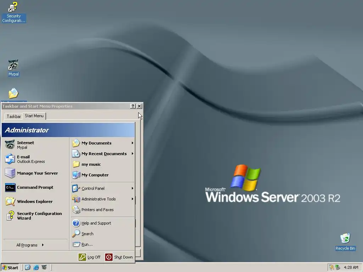This screenshot has height=272, width=363.
Task: Open My Documents folder icon in menu
Action: coord(76,143)
